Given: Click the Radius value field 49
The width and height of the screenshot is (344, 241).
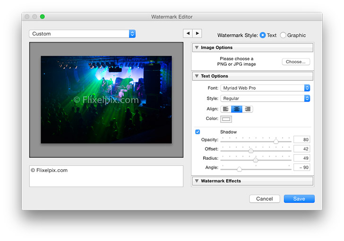Looking at the screenshot, I should 301,158.
